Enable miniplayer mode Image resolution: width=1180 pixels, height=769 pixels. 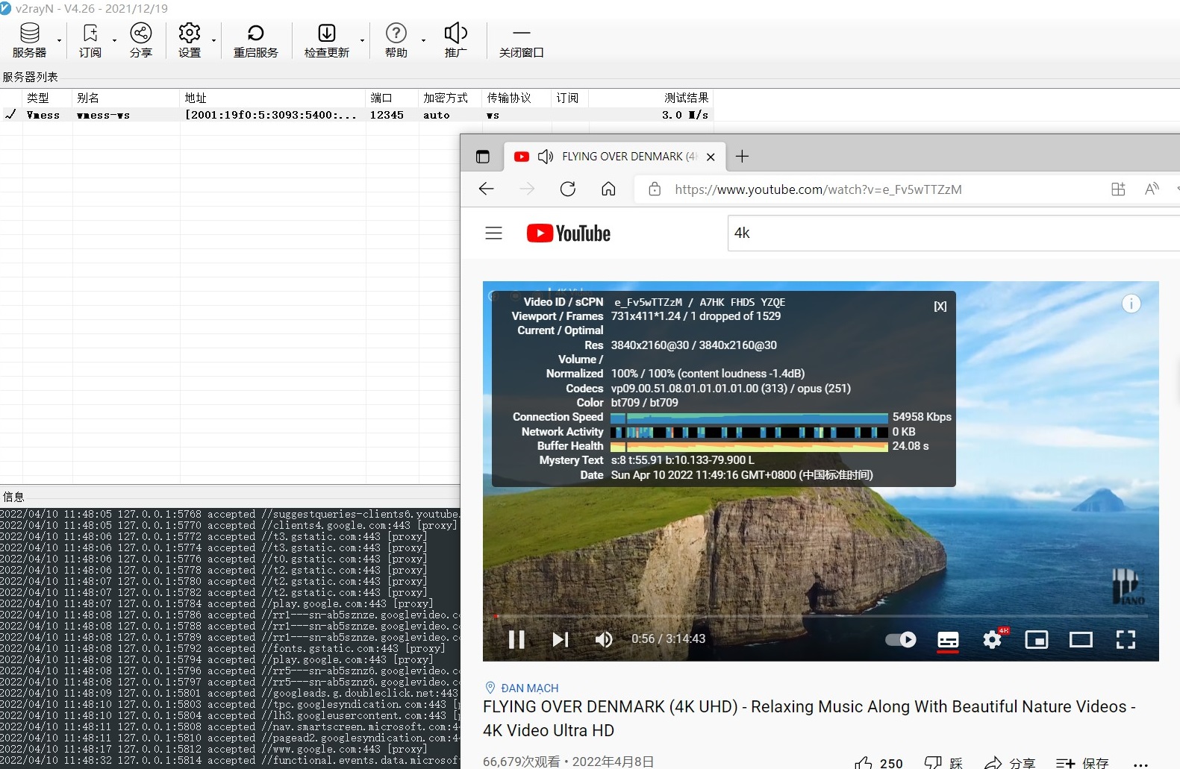[x=1037, y=639]
